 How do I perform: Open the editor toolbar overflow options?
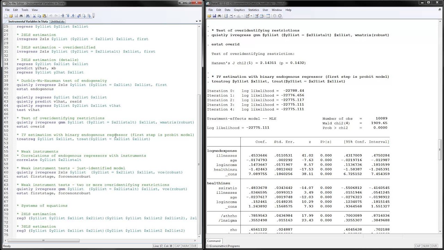click(93, 16)
